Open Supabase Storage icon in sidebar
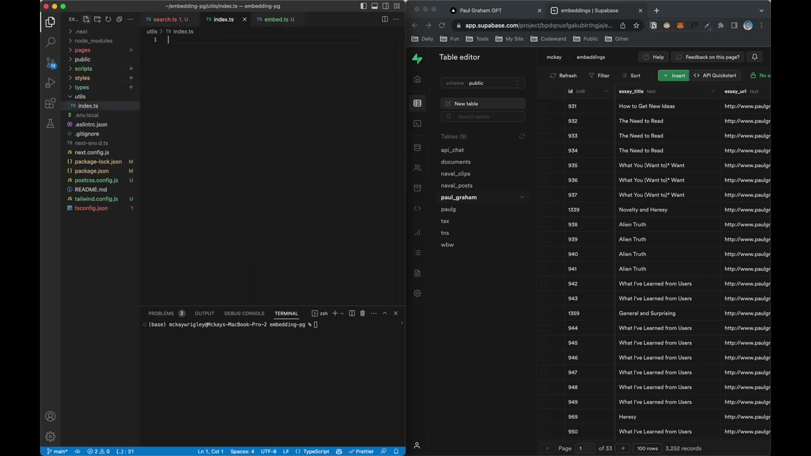Image resolution: width=811 pixels, height=456 pixels. pos(417,188)
